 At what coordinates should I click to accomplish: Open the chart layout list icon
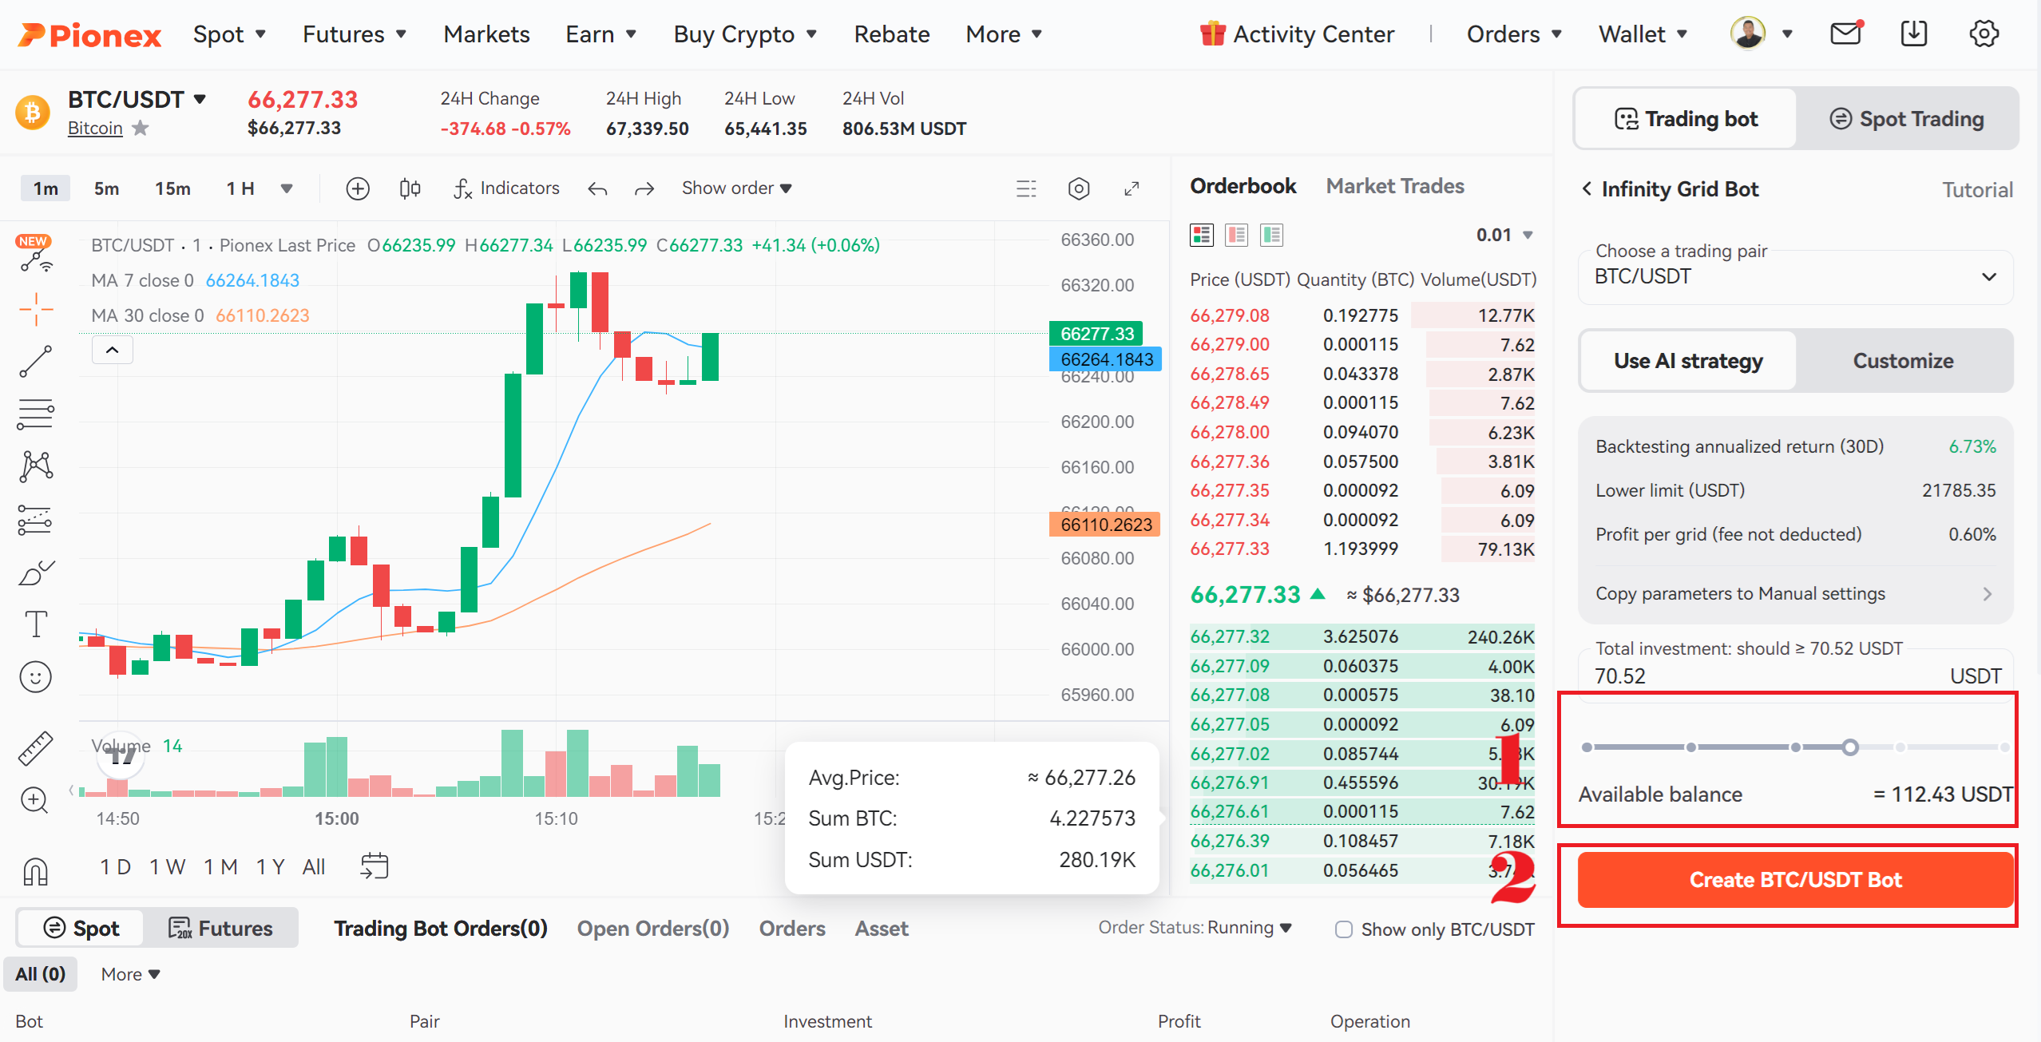pos(1026,188)
